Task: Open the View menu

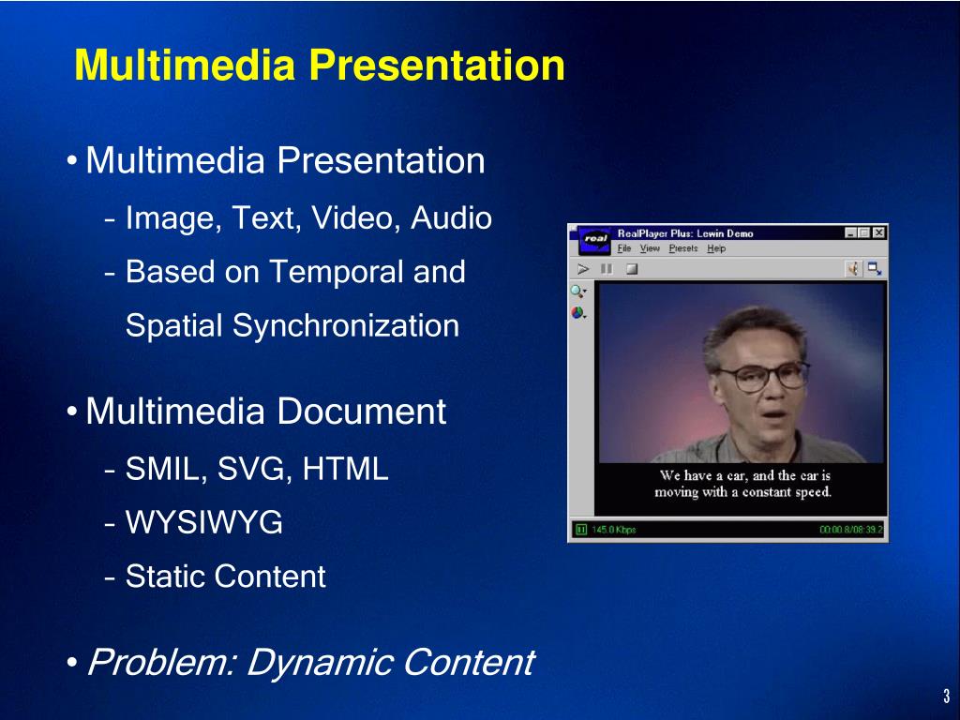Action: click(x=650, y=247)
